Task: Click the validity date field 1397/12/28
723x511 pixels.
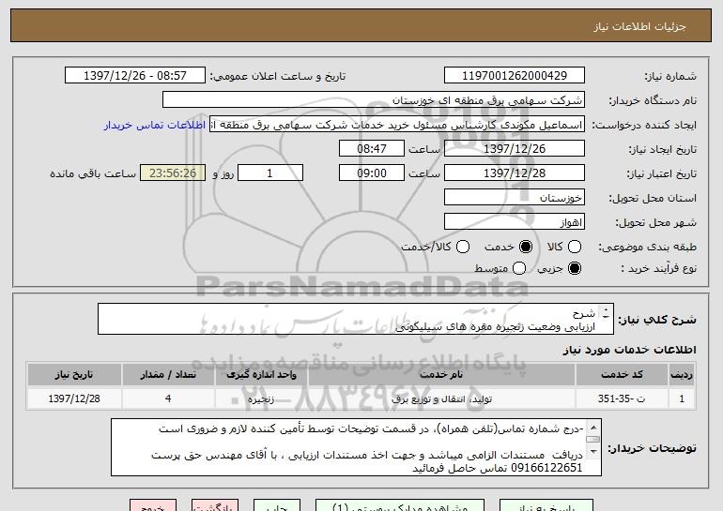Action: pyautogui.click(x=515, y=173)
